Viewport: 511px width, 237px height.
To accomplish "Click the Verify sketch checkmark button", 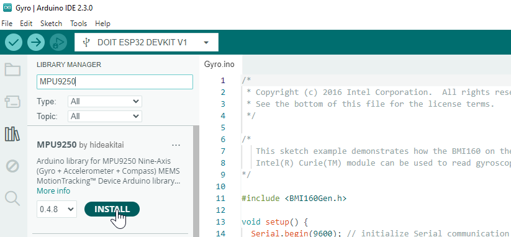I will click(x=14, y=42).
